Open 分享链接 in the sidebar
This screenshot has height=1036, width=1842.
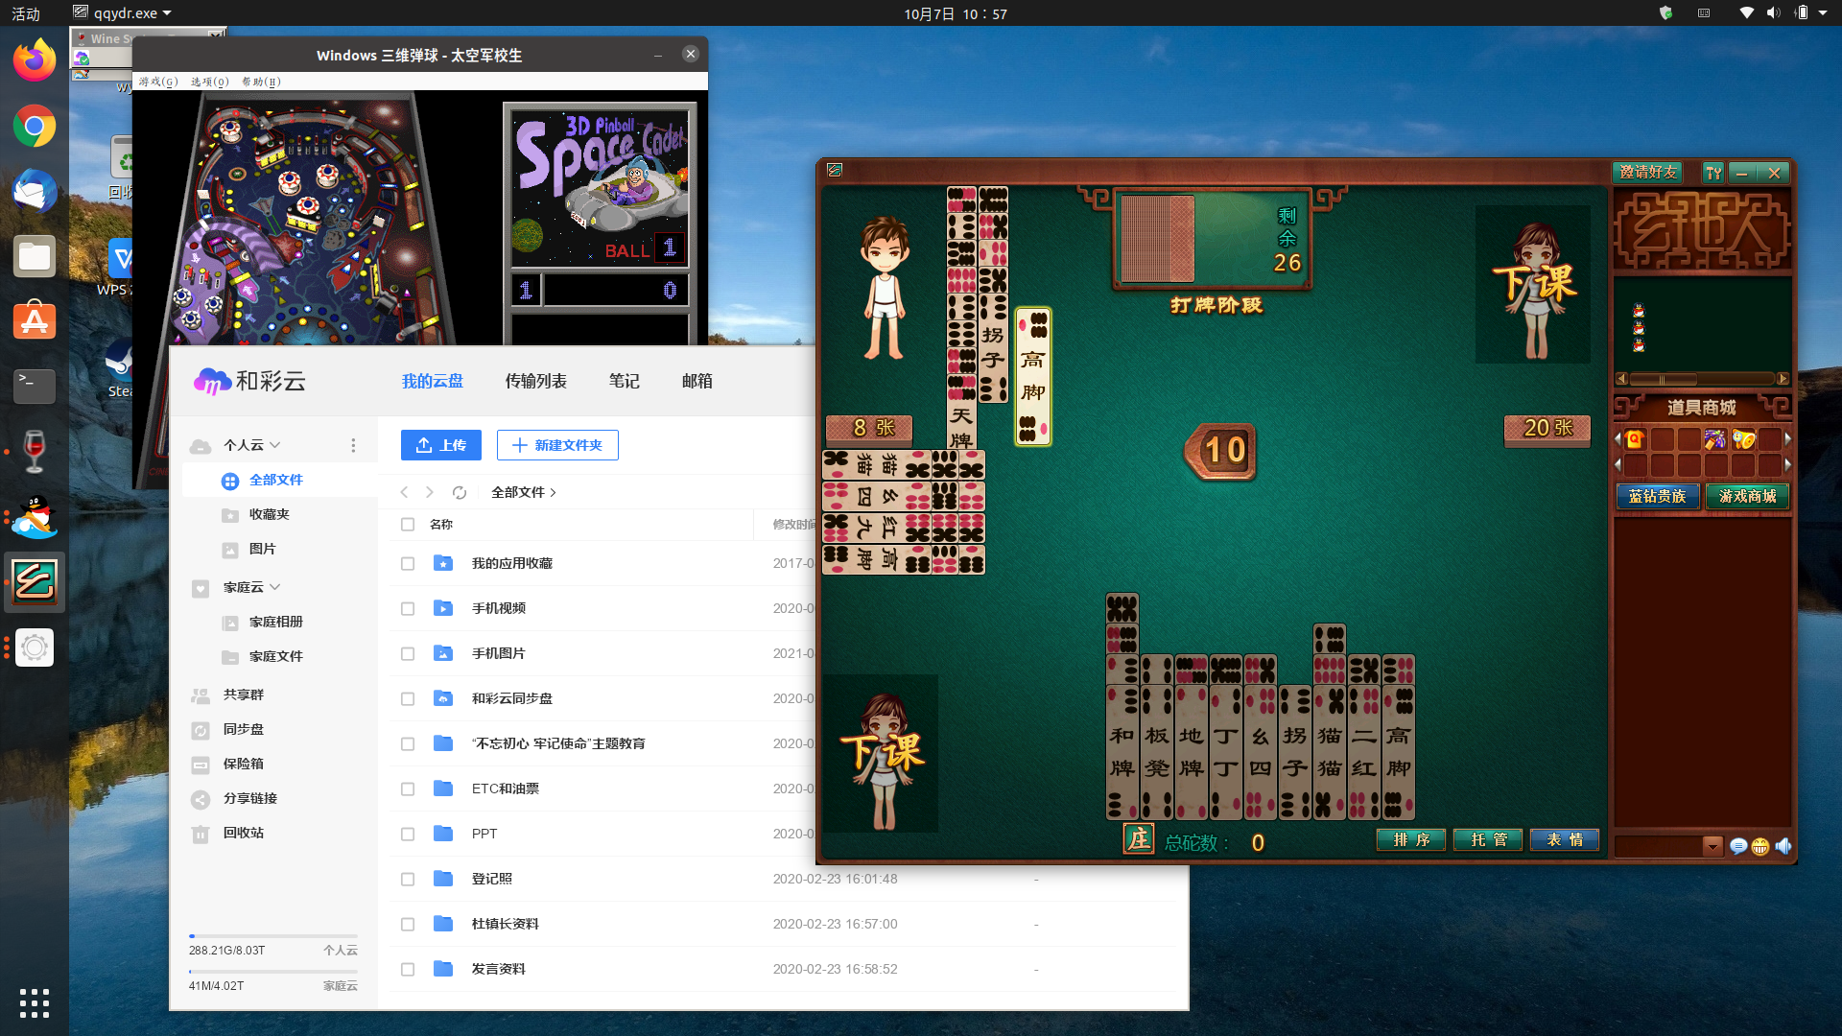tap(250, 798)
